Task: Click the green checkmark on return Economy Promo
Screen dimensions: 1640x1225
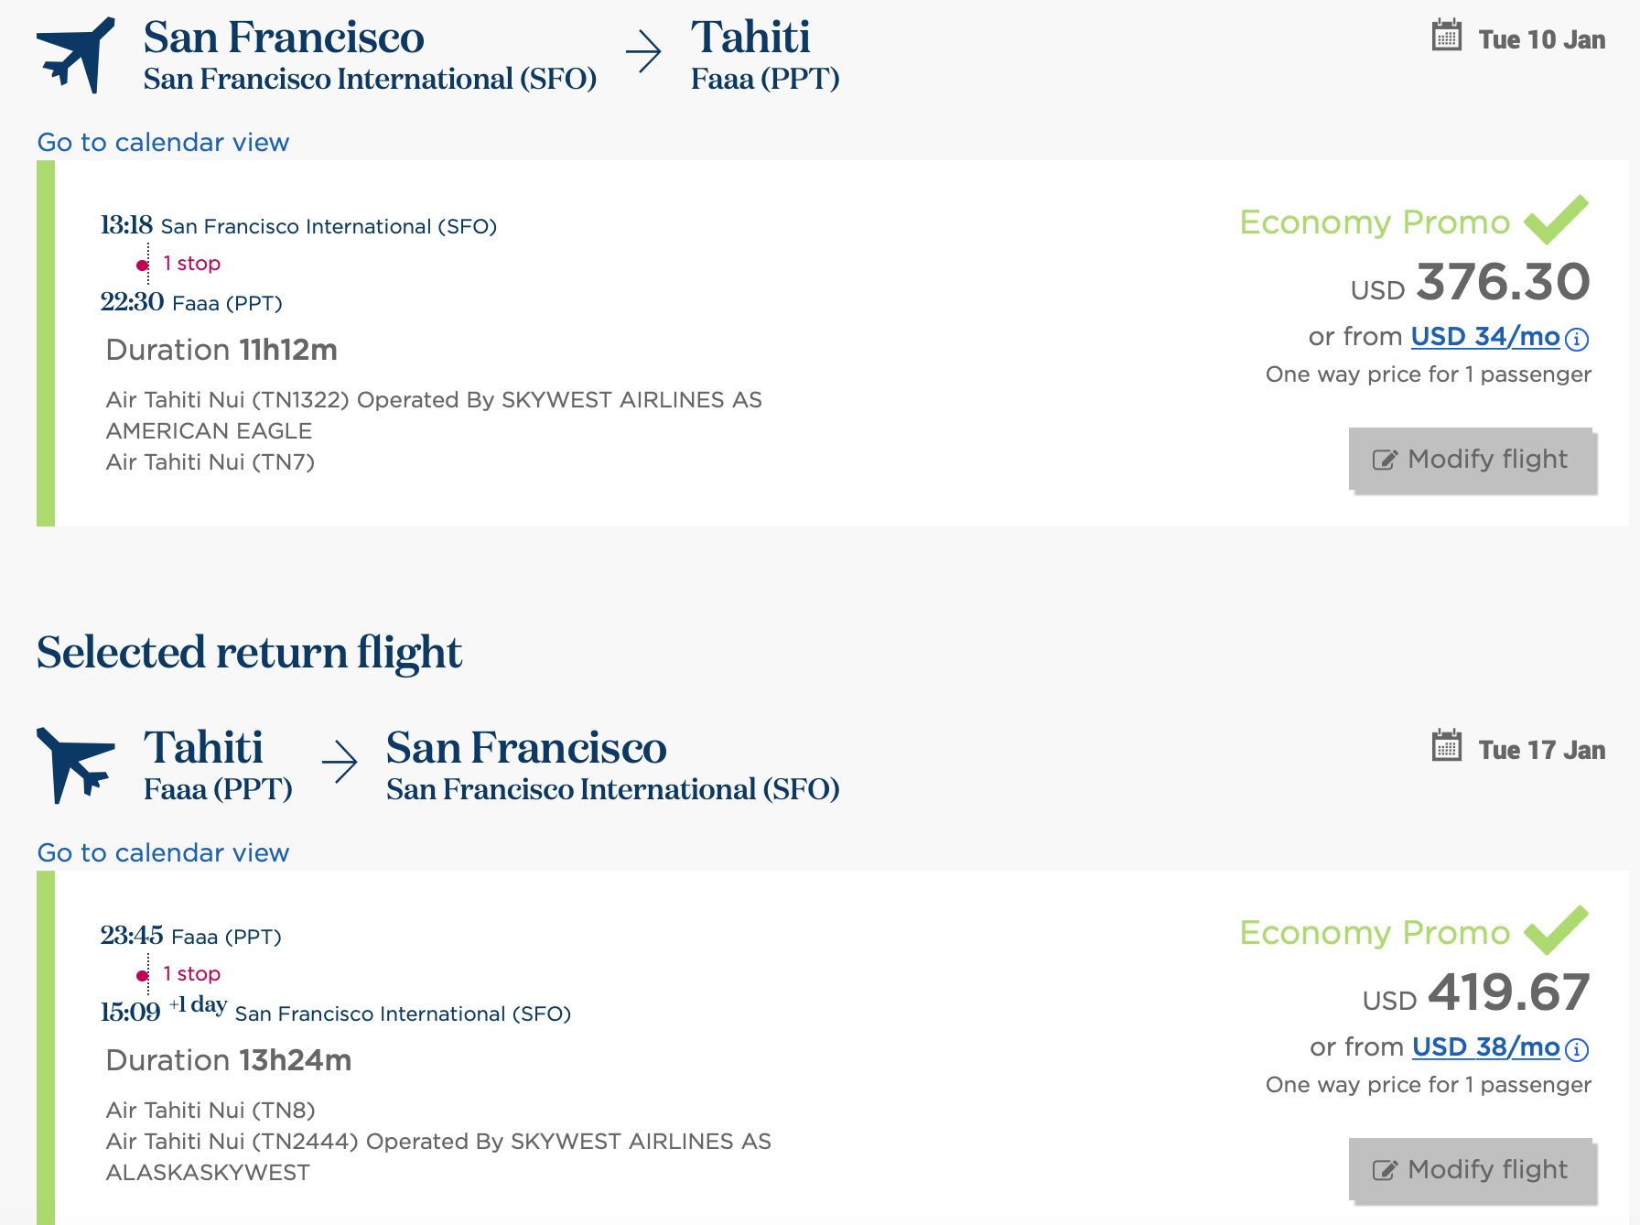Action: 1556,930
